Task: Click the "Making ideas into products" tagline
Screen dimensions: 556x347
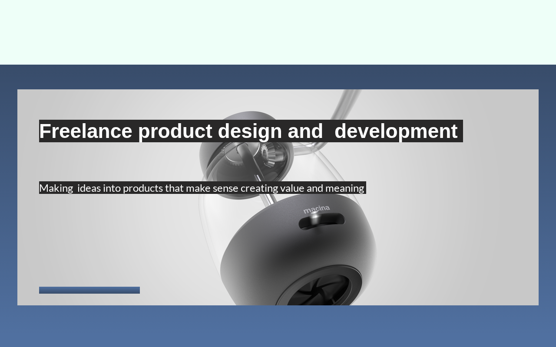Action: pyautogui.click(x=202, y=188)
